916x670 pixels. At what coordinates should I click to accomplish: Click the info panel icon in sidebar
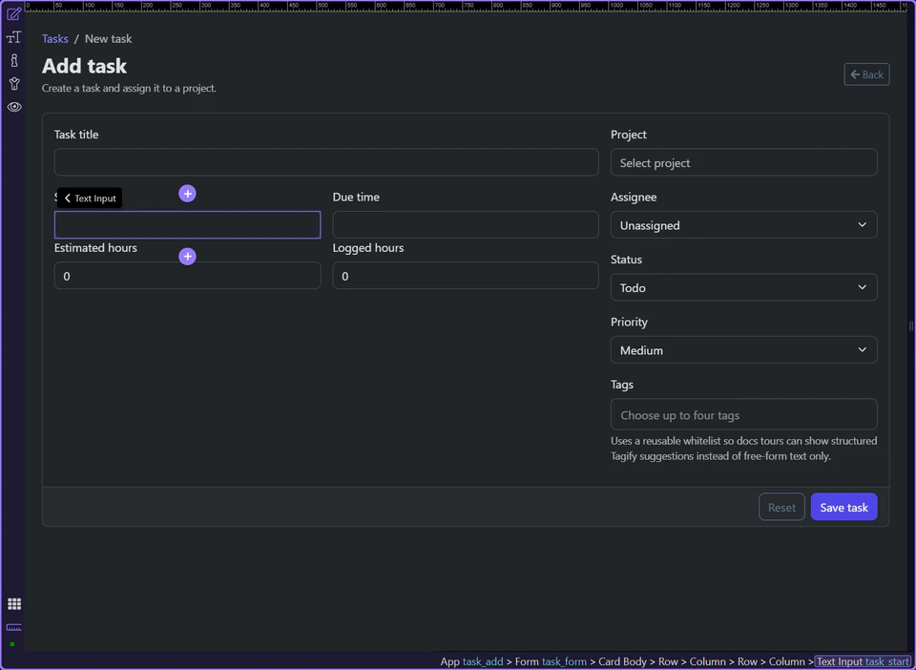tap(12, 60)
